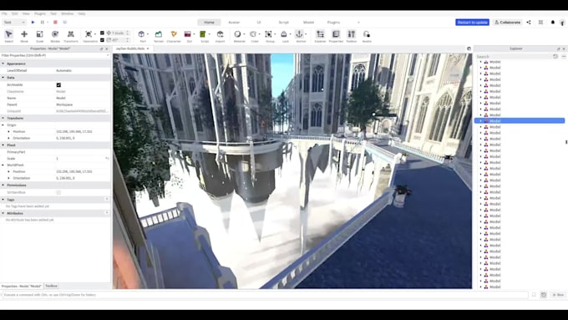Screen dimensions: 568x320
Task: Switch to Toolbox tab at panel bottom
Action: pos(51,286)
